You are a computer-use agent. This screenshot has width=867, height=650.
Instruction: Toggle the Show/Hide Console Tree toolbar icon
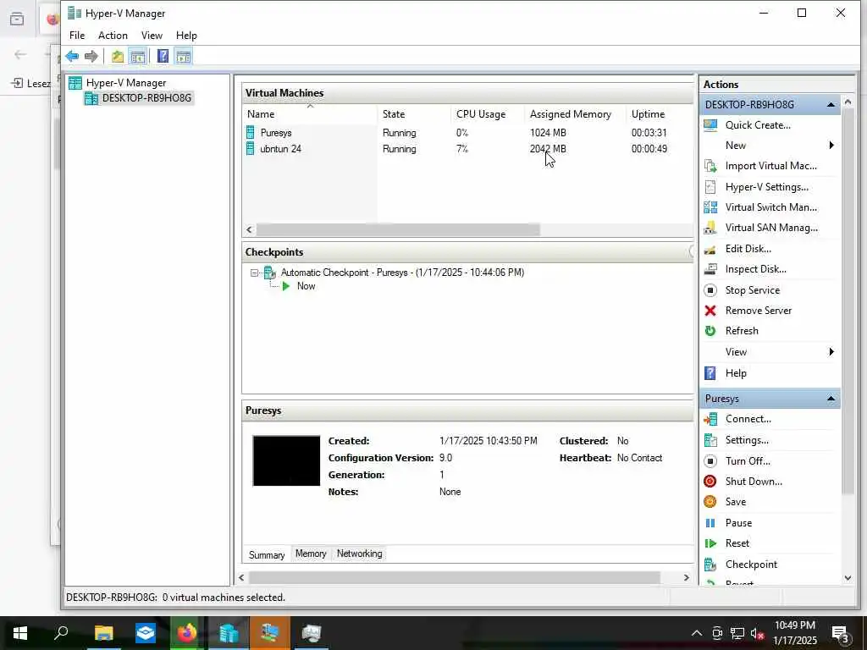[x=138, y=57]
